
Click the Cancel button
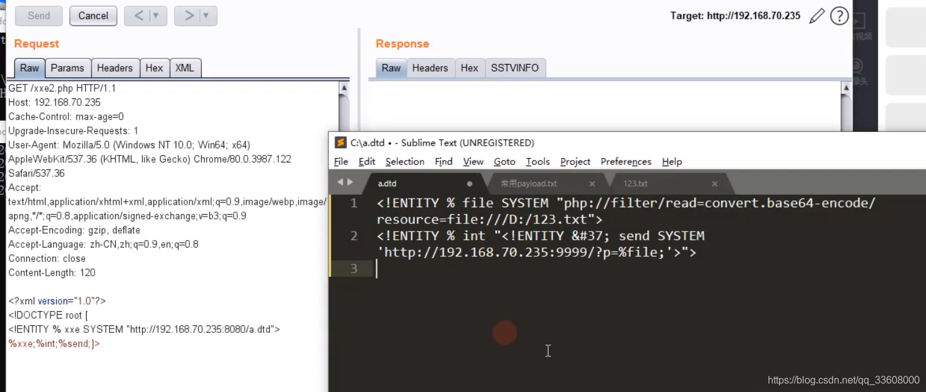pos(93,16)
